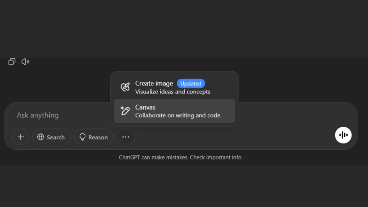
Task: Choose Canvas from the tools menu
Action: [174, 111]
